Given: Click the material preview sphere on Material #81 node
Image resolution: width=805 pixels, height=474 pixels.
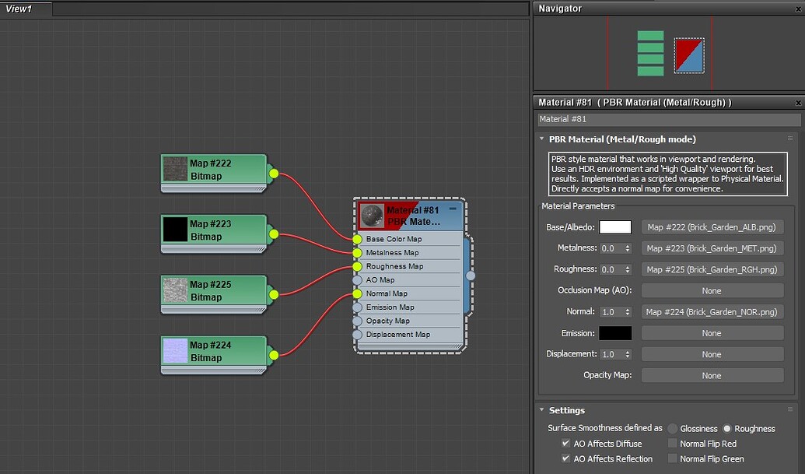Looking at the screenshot, I should (371, 215).
